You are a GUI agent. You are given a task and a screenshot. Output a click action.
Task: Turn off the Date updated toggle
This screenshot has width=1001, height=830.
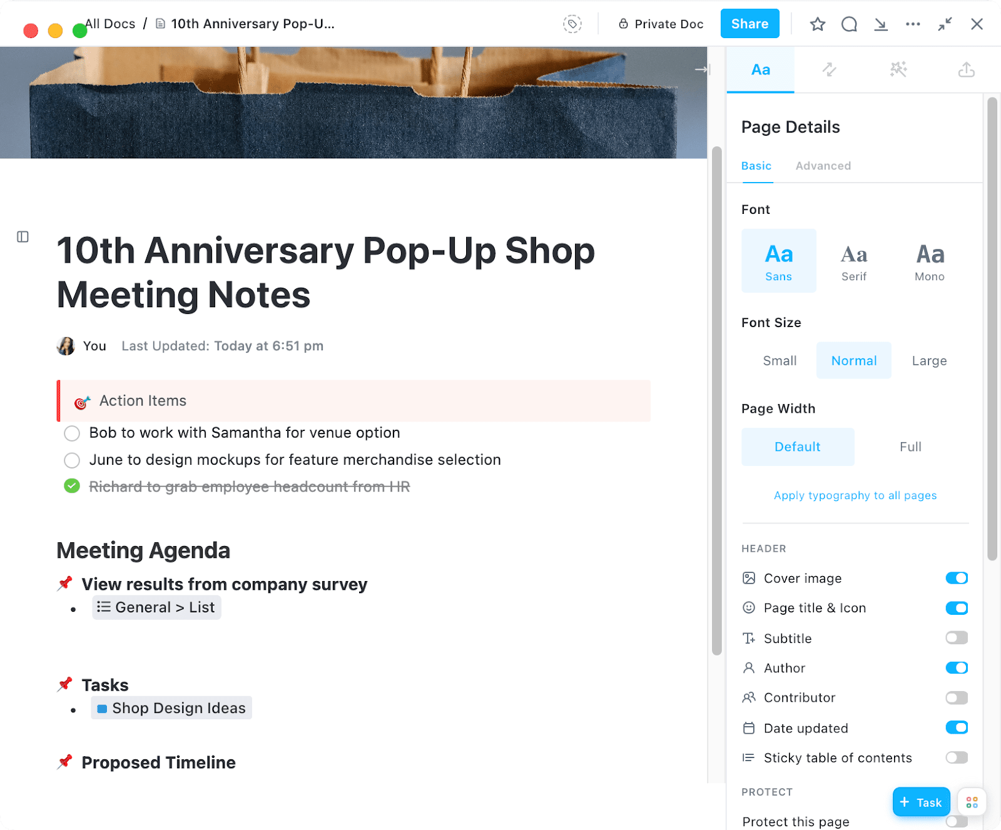(x=957, y=727)
